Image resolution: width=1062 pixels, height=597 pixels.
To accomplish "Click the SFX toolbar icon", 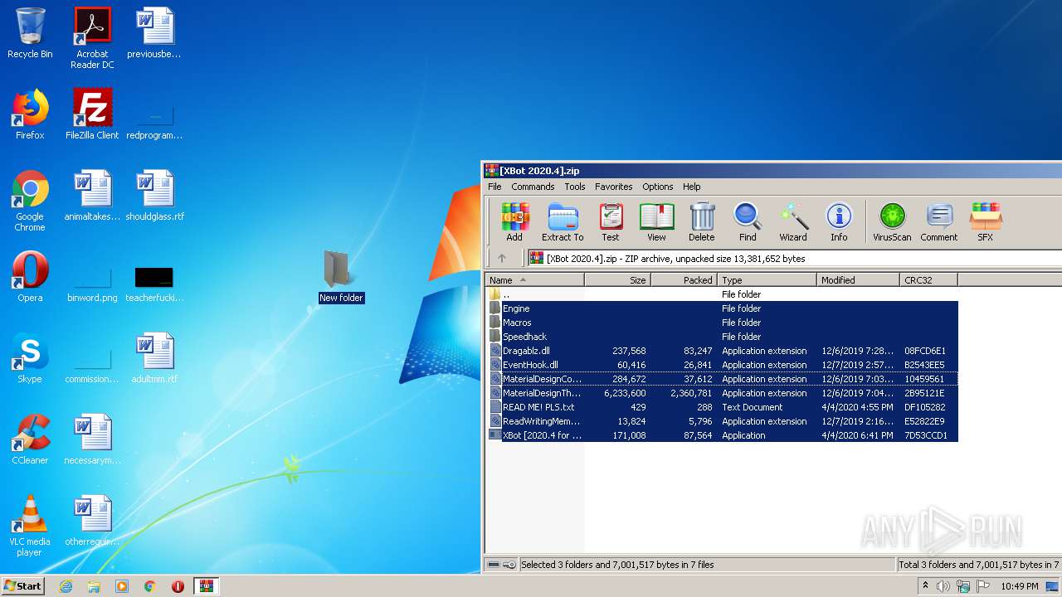I will [x=985, y=222].
